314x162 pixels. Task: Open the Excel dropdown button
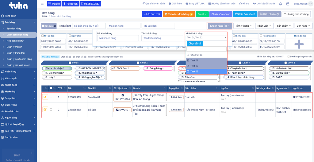pyautogui.click(x=202, y=14)
